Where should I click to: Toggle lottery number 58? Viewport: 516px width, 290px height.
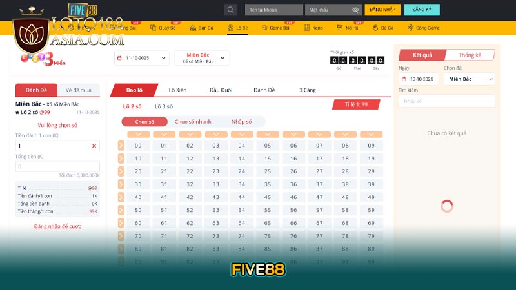tap(345, 210)
